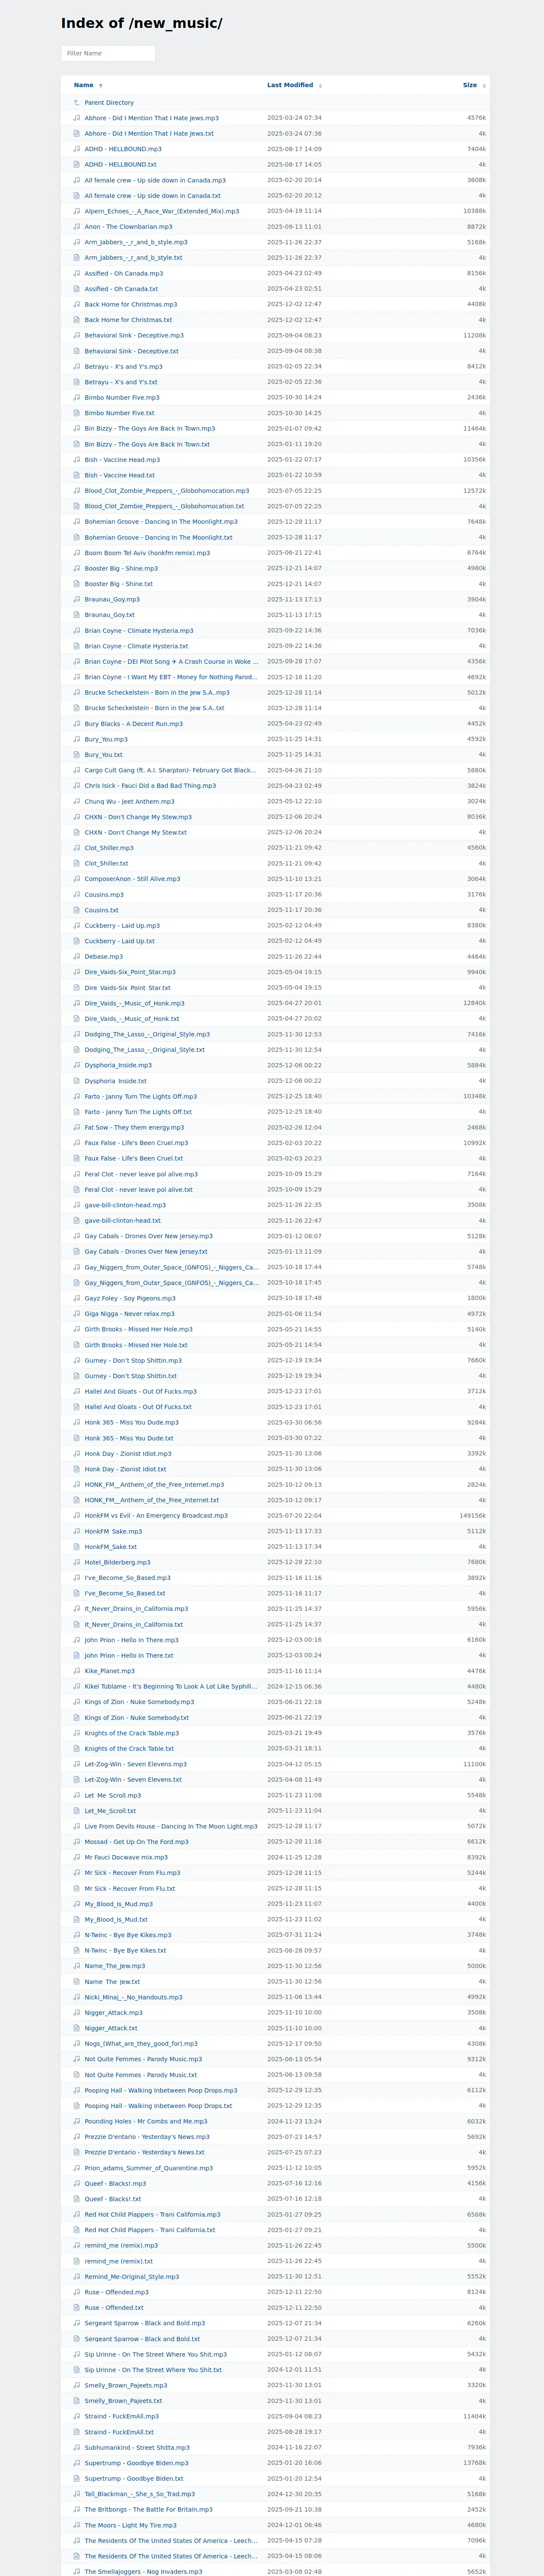Click document icon for Booster Big - Shine.txt

tap(76, 584)
